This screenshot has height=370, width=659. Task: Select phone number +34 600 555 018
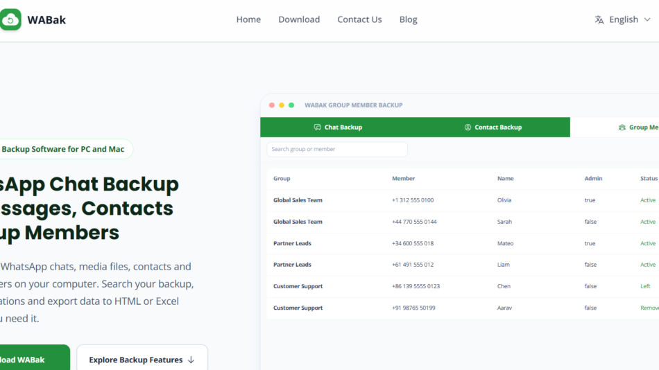413,244
